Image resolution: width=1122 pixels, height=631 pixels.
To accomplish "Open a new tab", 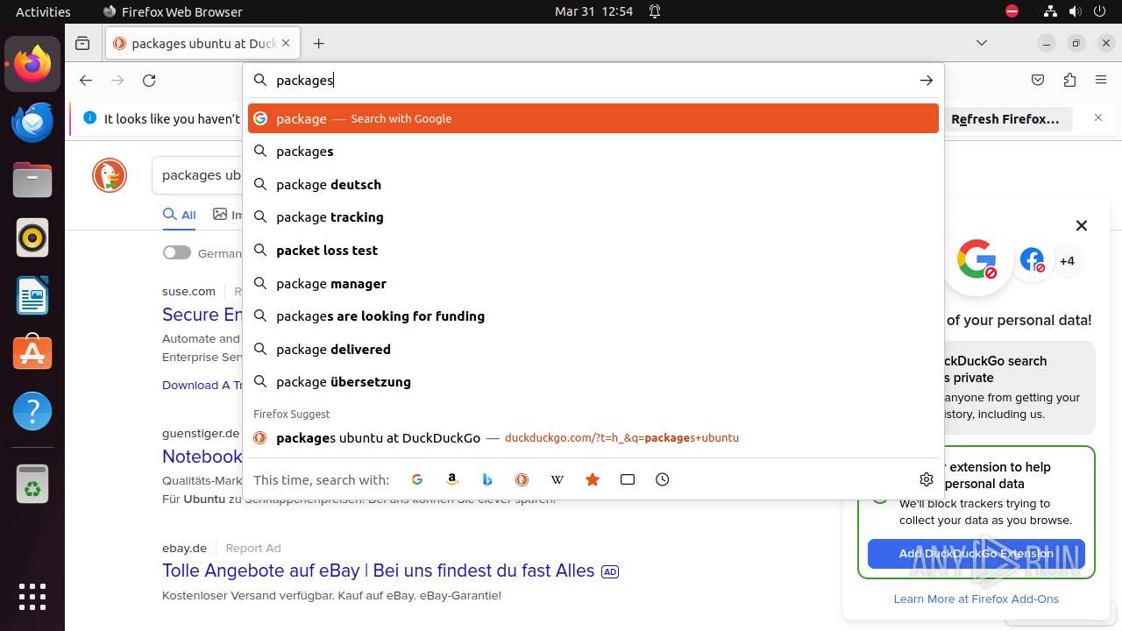I will [319, 43].
